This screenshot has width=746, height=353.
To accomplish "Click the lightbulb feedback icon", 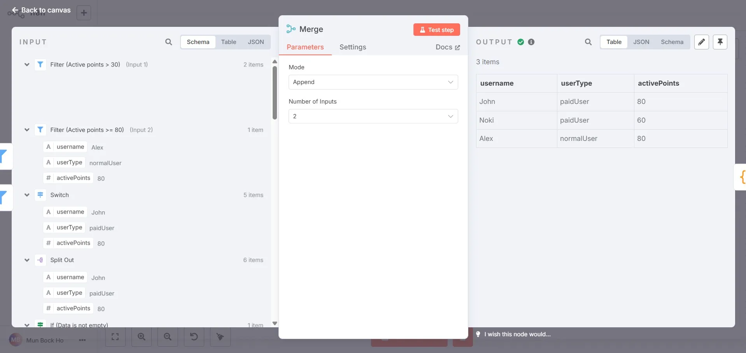I will pos(478,334).
